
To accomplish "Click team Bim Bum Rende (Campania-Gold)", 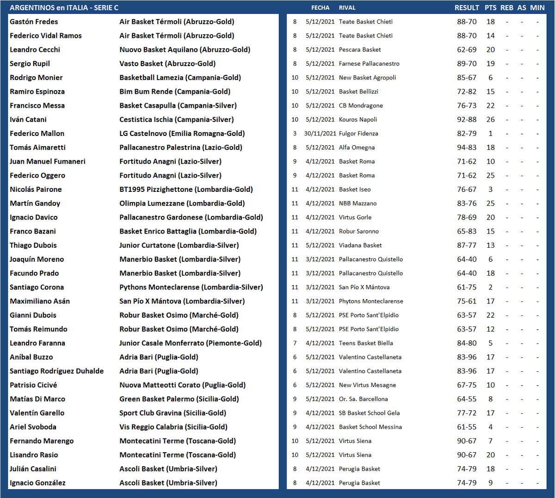I will 175,92.
